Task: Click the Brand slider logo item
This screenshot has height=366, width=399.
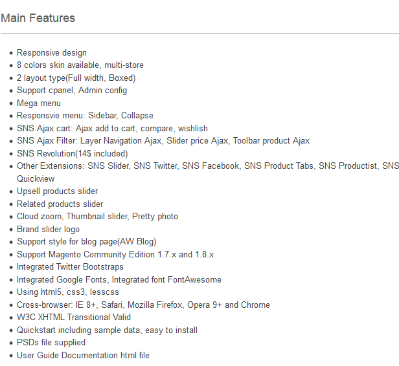Action: click(x=48, y=230)
